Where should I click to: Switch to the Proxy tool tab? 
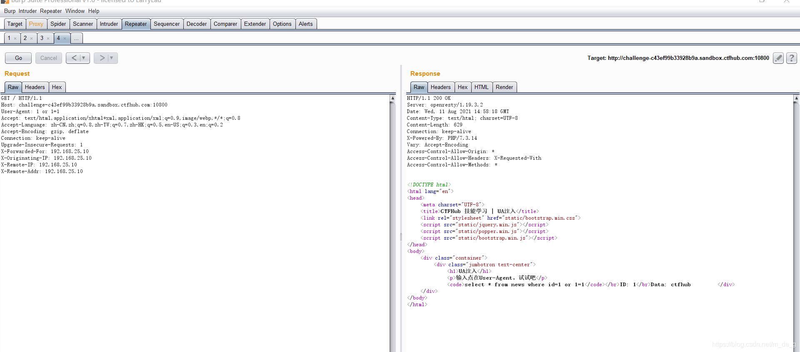click(x=36, y=24)
